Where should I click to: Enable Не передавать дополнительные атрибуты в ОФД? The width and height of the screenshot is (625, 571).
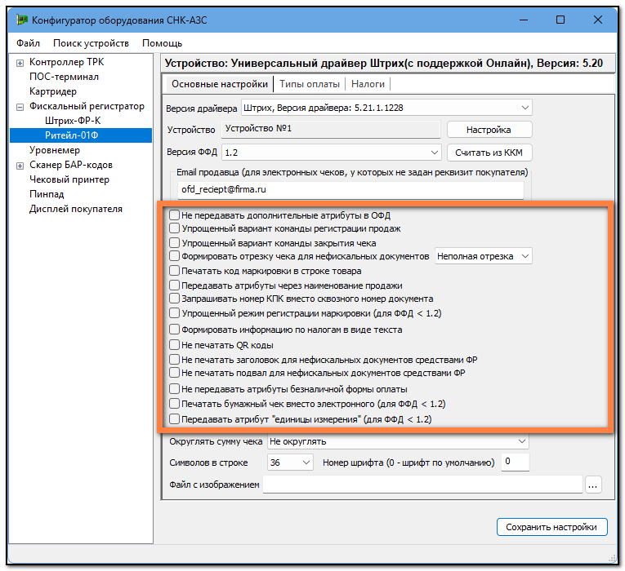[174, 215]
